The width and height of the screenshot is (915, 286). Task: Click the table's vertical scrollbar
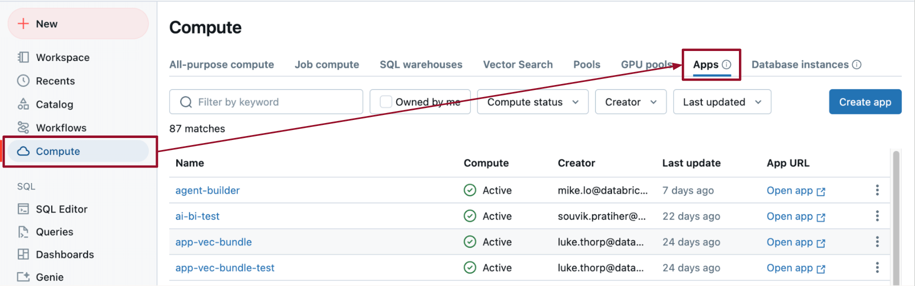click(x=896, y=215)
